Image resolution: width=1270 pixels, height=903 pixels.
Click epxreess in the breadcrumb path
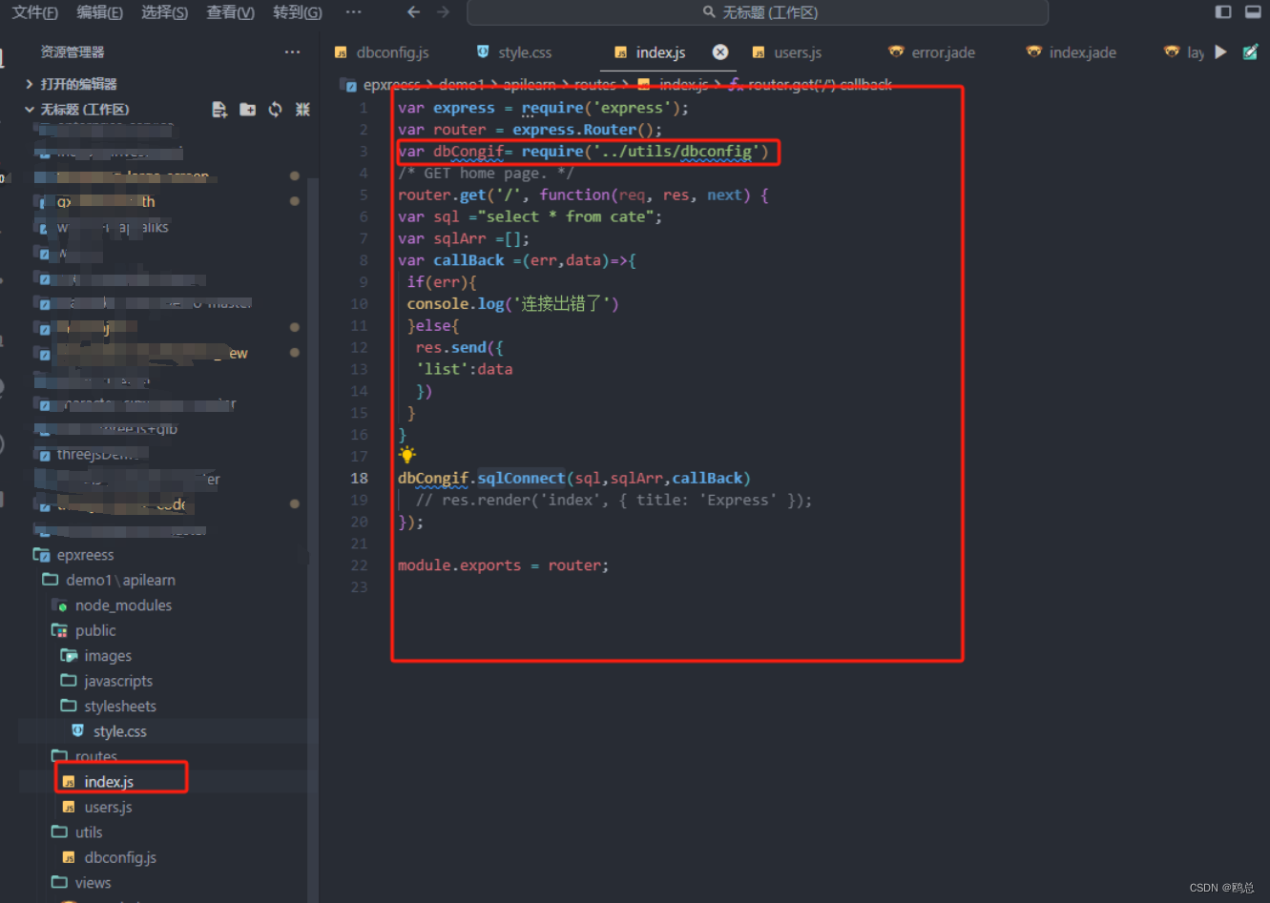(x=391, y=85)
